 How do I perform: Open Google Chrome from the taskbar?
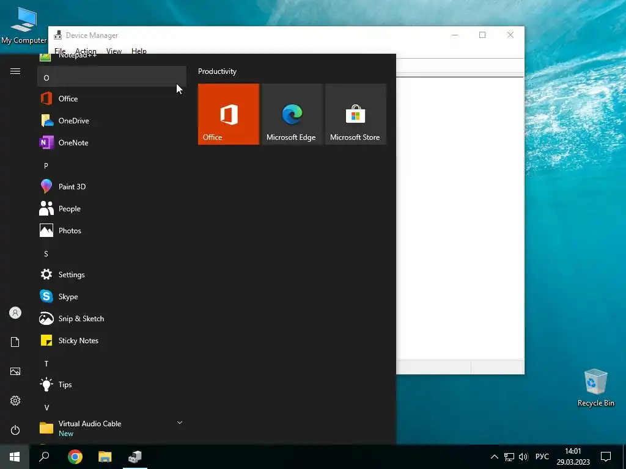tap(75, 457)
